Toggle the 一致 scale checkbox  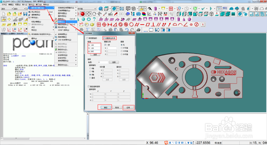click(105, 45)
